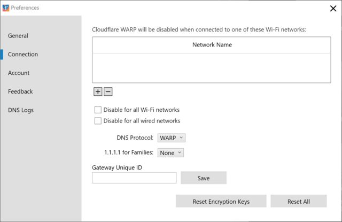Open the General preferences tab
Viewport: 342px width, 222px height.
[x=18, y=36]
